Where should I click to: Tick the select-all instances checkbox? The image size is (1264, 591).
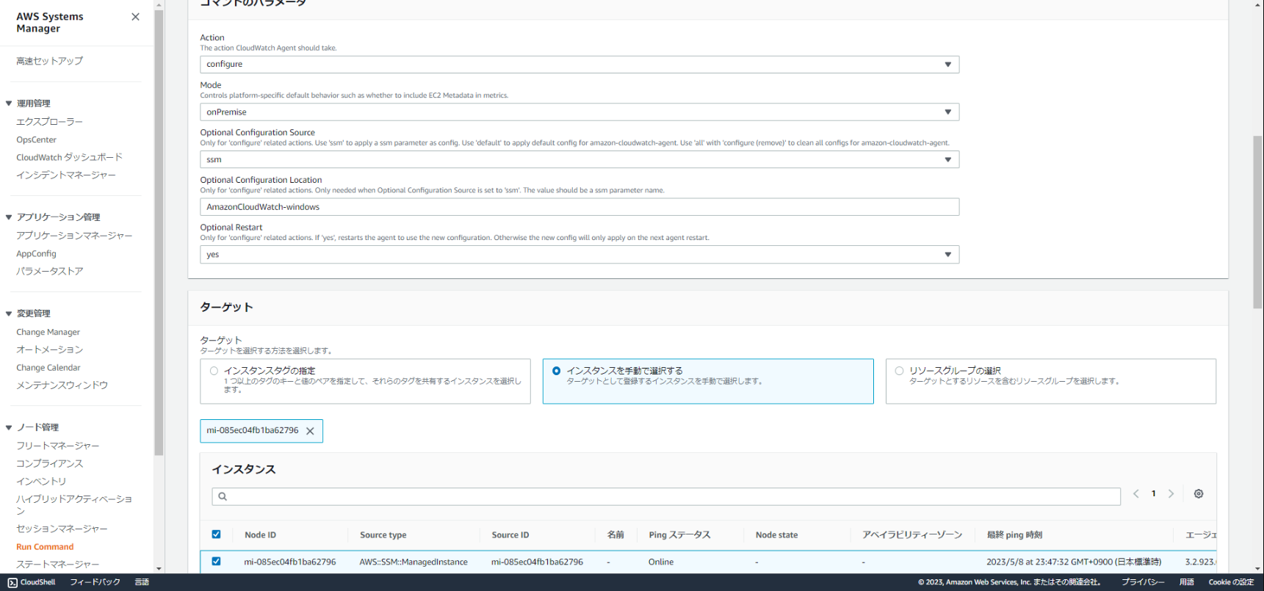point(216,534)
